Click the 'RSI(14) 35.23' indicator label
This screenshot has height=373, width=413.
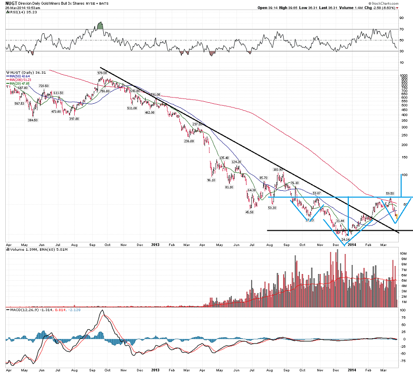click(23, 12)
